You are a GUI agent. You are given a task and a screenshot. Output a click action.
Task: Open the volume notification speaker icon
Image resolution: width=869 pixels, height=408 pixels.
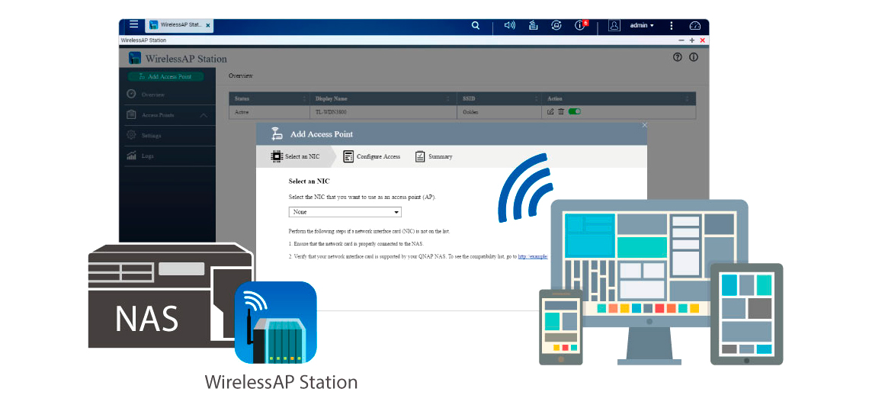(510, 25)
